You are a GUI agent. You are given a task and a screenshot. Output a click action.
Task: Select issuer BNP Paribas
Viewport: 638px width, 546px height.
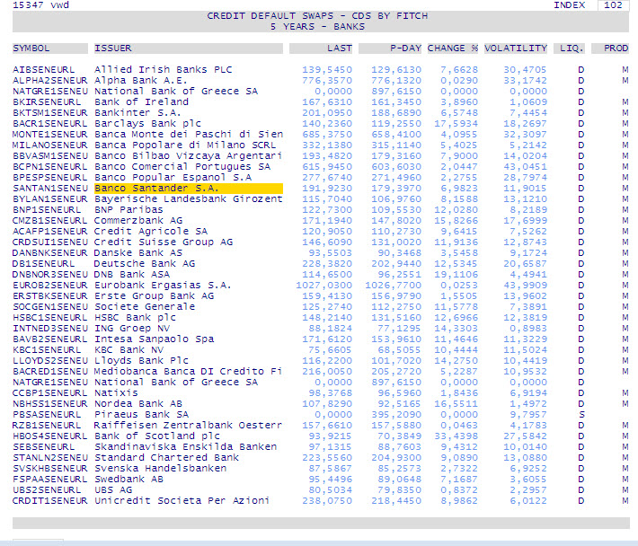128,210
